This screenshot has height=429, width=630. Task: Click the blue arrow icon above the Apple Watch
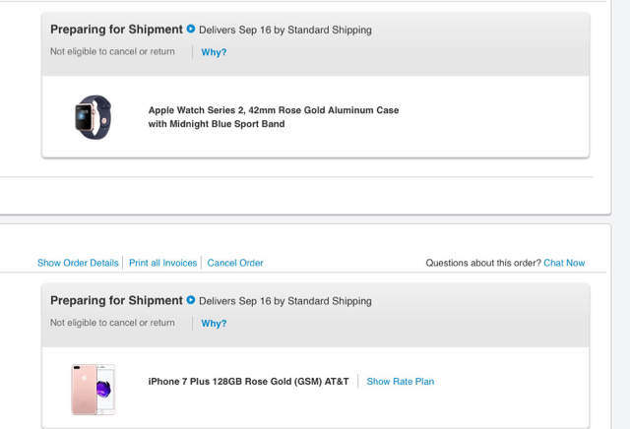(191, 30)
